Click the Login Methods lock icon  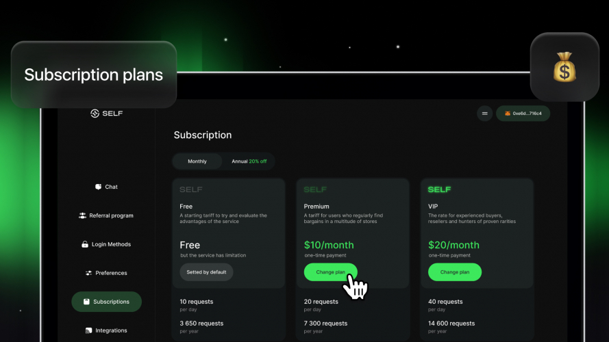85,244
